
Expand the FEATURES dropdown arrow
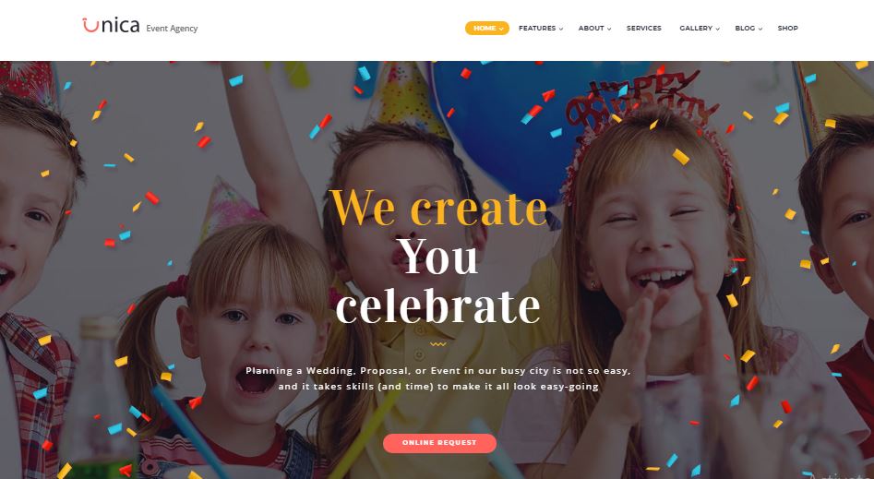tap(561, 29)
